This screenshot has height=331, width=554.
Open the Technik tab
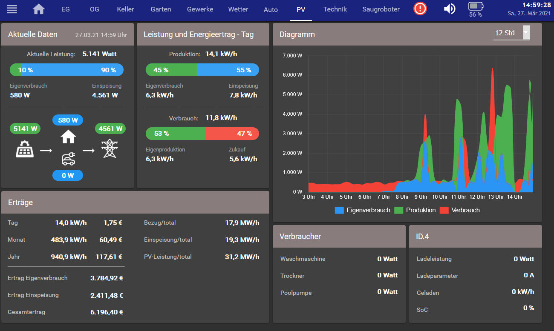(x=335, y=9)
